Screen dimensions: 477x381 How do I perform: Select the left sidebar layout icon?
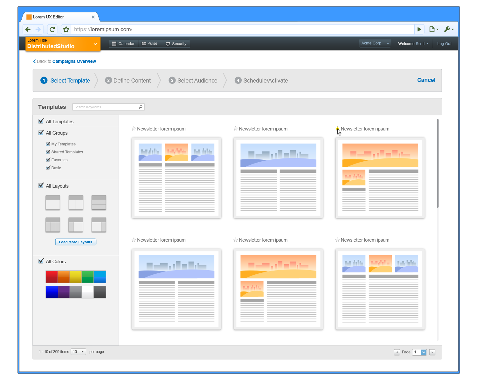tap(76, 225)
